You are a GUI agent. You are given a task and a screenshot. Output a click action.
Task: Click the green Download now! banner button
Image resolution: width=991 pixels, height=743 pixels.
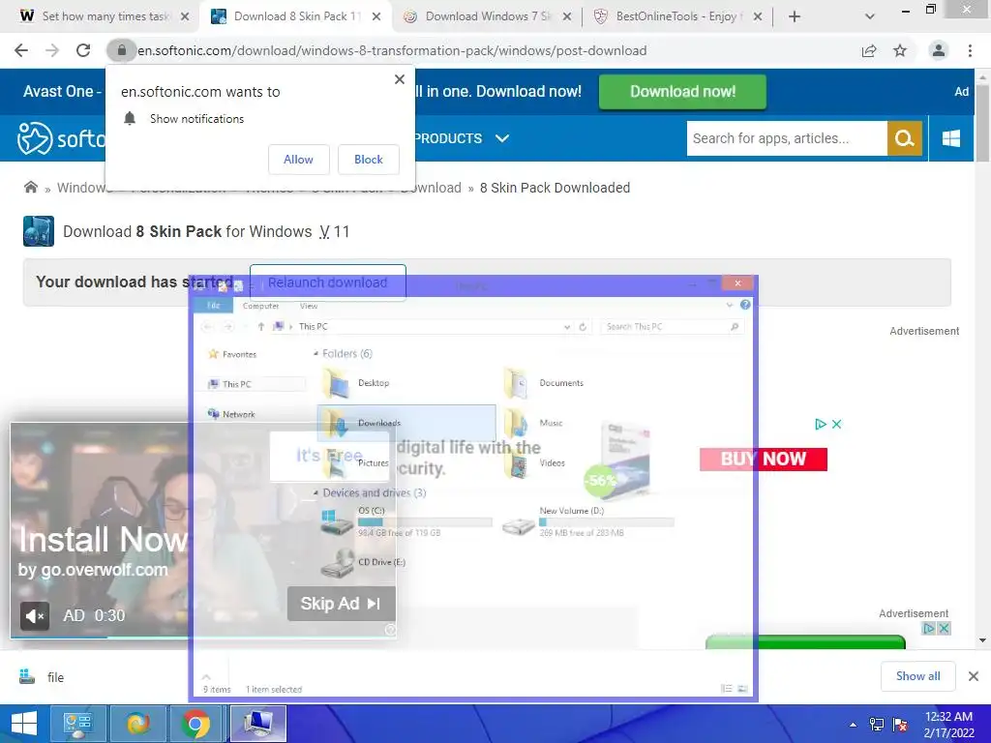(682, 92)
